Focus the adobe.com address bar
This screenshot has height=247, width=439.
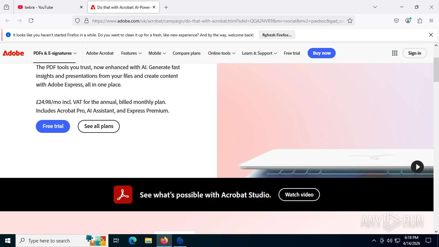pos(218,21)
